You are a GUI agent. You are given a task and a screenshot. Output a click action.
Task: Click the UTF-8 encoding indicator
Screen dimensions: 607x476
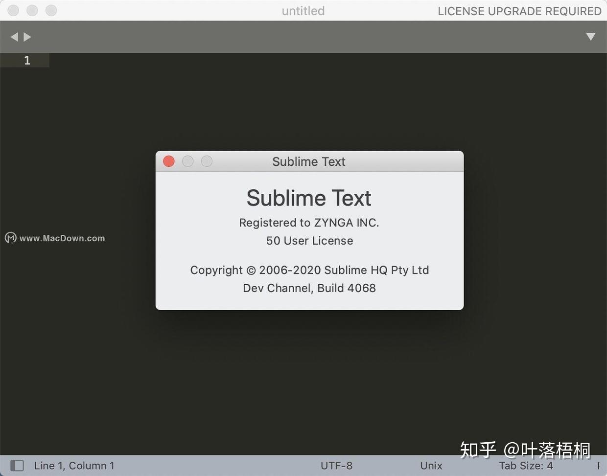click(336, 465)
